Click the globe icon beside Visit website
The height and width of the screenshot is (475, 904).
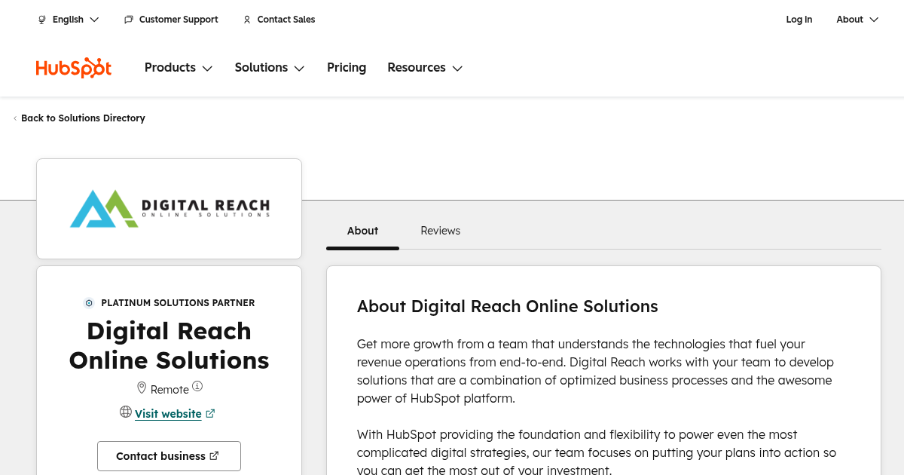point(126,412)
